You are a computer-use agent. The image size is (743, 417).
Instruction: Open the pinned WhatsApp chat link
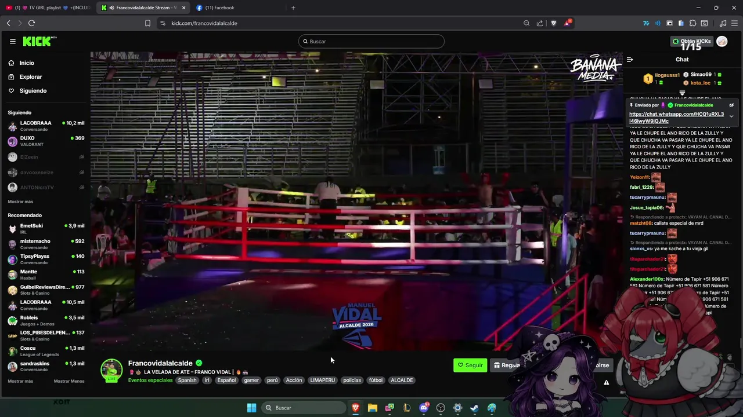(x=676, y=118)
